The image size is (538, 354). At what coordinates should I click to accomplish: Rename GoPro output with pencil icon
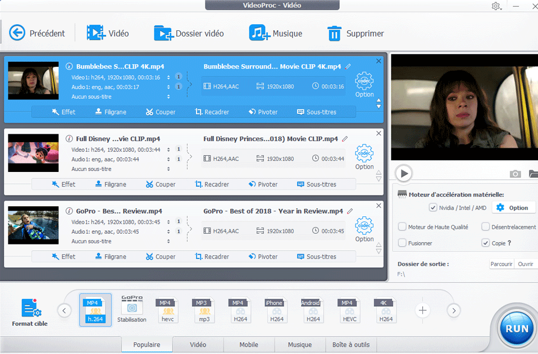tap(350, 211)
